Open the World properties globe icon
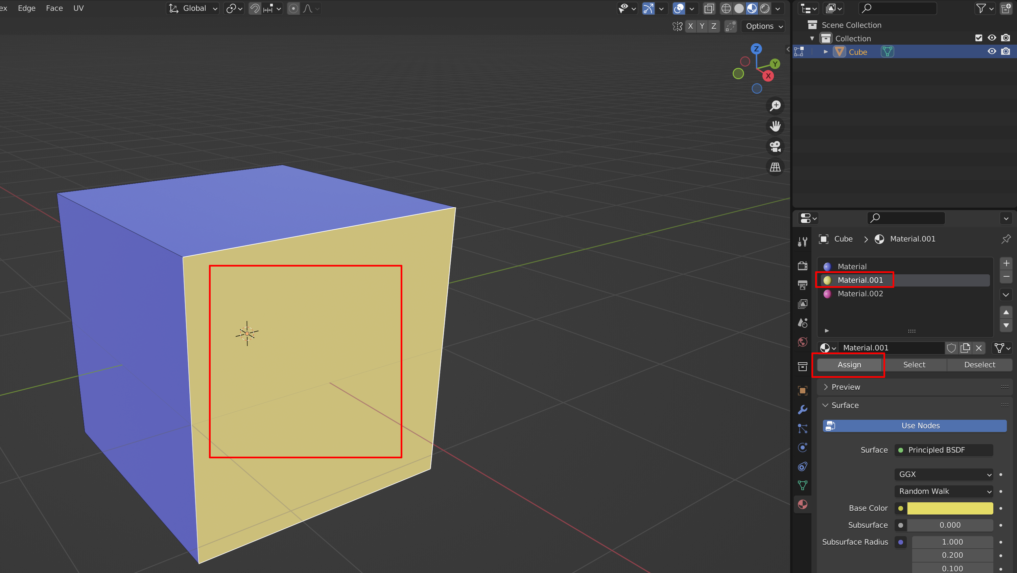This screenshot has height=573, width=1017. [x=802, y=342]
